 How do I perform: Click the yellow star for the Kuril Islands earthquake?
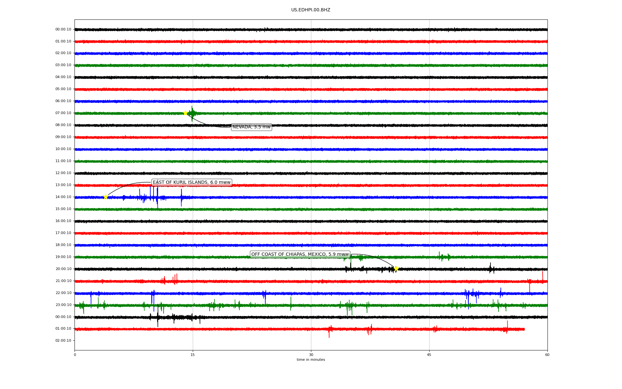[106, 197]
